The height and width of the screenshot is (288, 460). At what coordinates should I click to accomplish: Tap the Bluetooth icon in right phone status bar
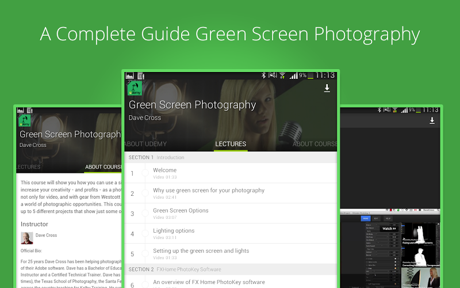tap(379, 110)
